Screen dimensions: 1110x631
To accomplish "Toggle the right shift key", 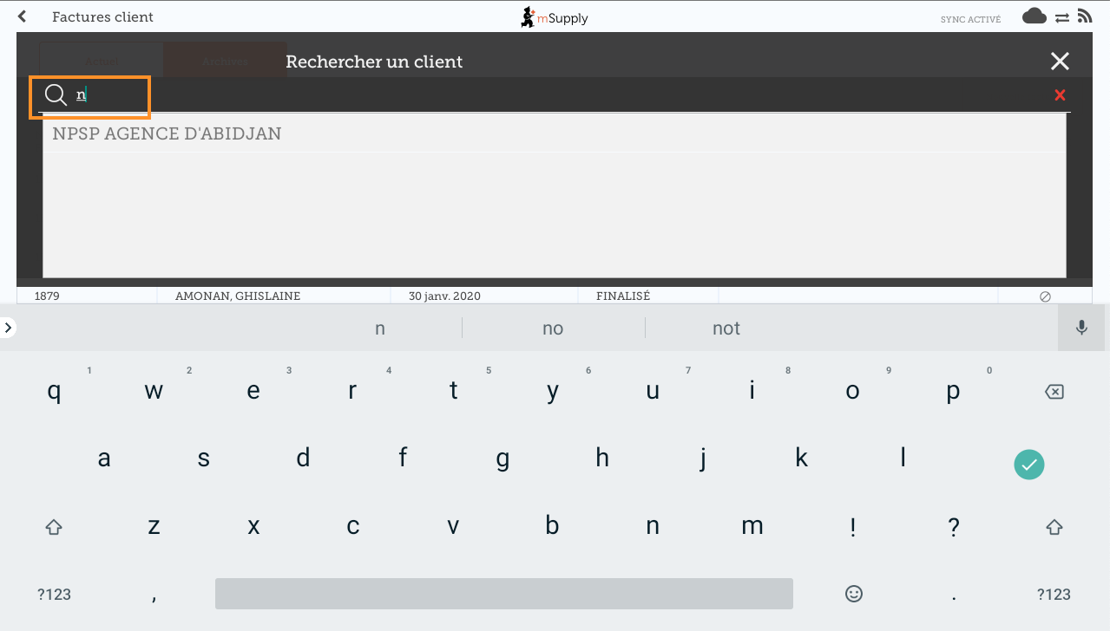I will click(x=1054, y=526).
